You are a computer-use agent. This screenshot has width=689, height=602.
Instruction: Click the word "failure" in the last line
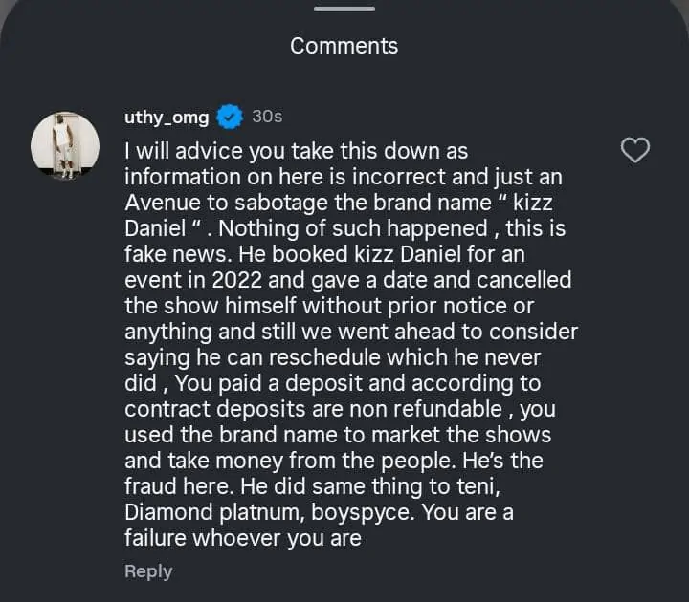159,538
